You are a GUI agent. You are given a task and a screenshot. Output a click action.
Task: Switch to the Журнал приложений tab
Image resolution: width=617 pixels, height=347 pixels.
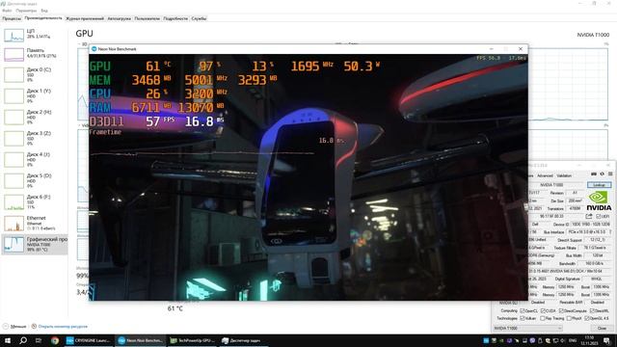click(85, 18)
